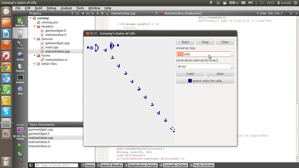Open the Analyze menu
Viewport: 299px width, 168px height.
66,8
